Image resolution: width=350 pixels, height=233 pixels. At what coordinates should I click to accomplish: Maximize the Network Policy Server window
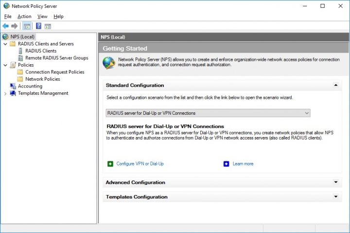pyautogui.click(x=323, y=6)
